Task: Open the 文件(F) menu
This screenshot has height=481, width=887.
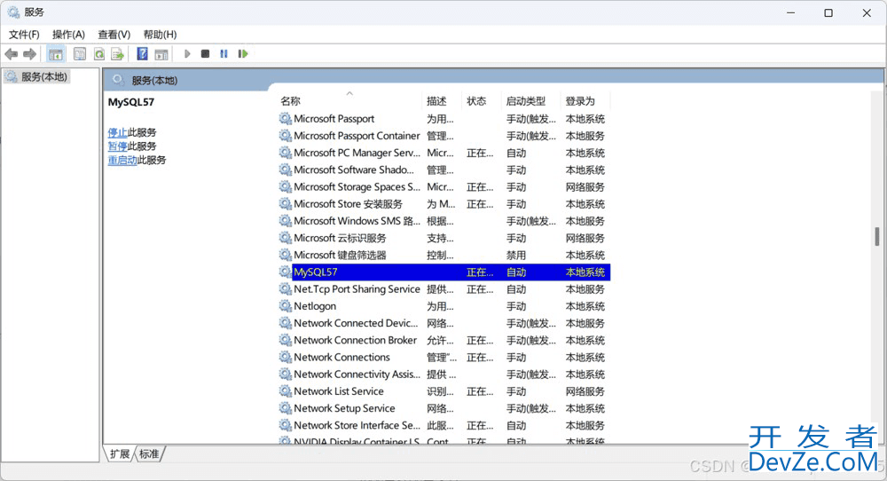Action: [x=24, y=35]
